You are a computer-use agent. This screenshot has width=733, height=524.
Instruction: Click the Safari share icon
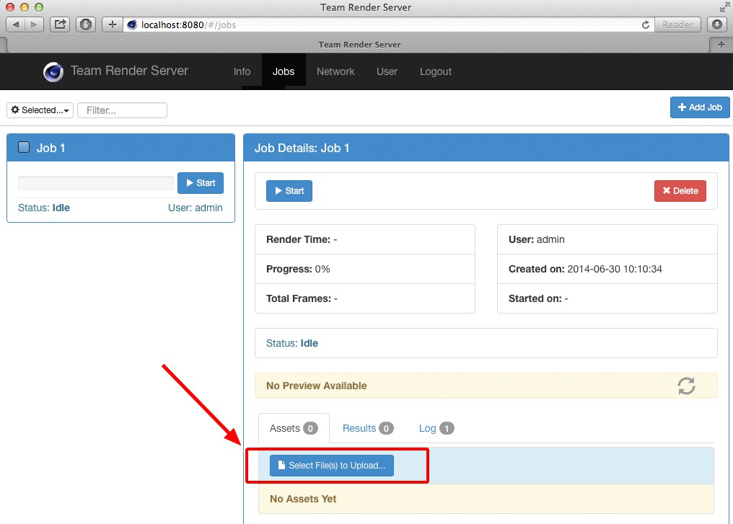61,25
